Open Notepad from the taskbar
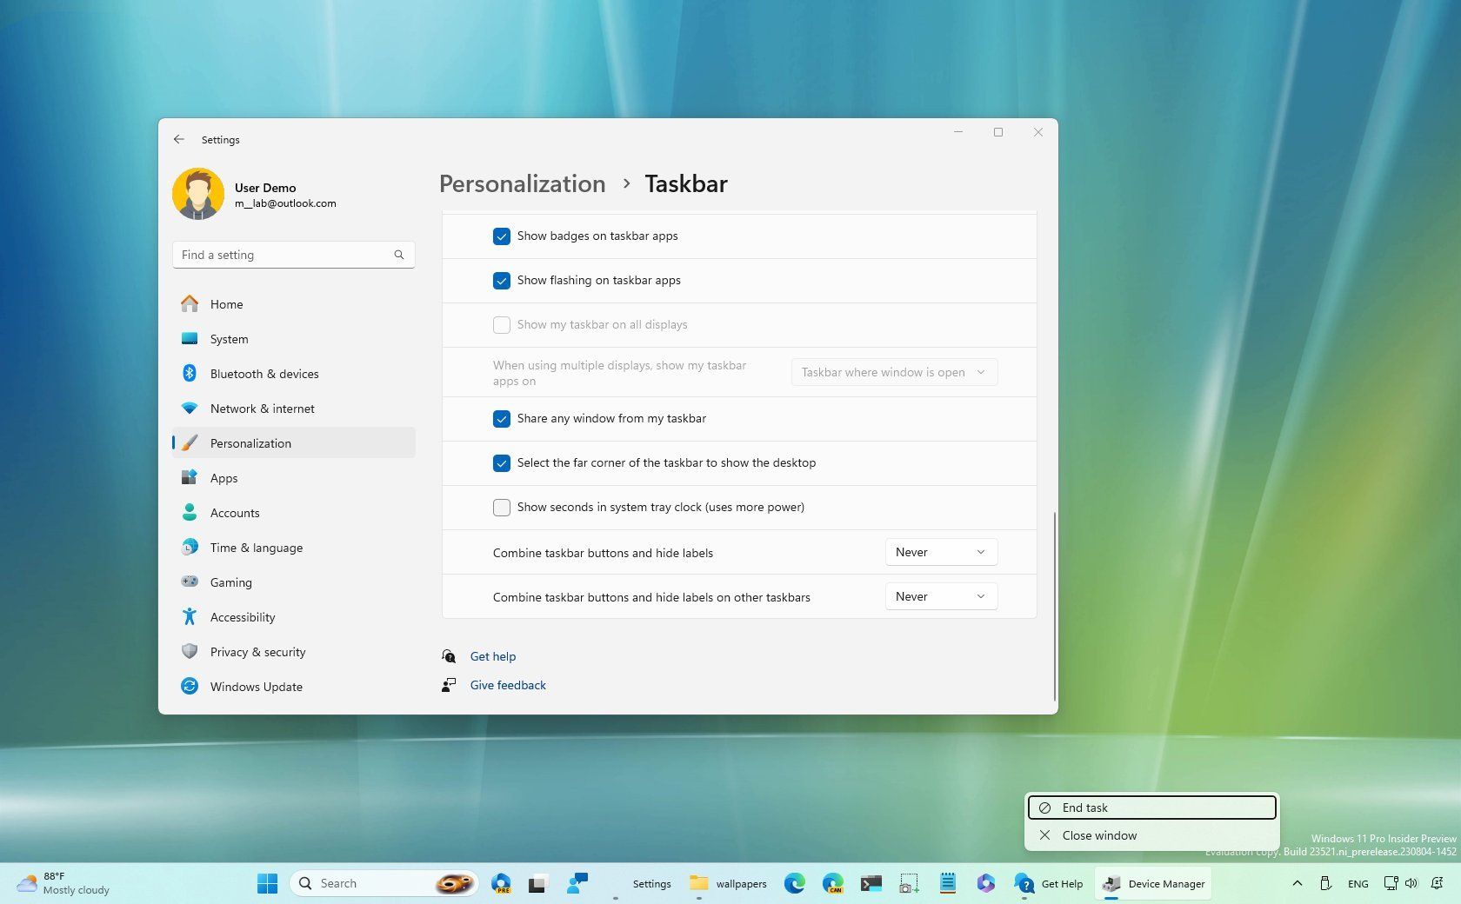The width and height of the screenshot is (1461, 904). point(947,883)
